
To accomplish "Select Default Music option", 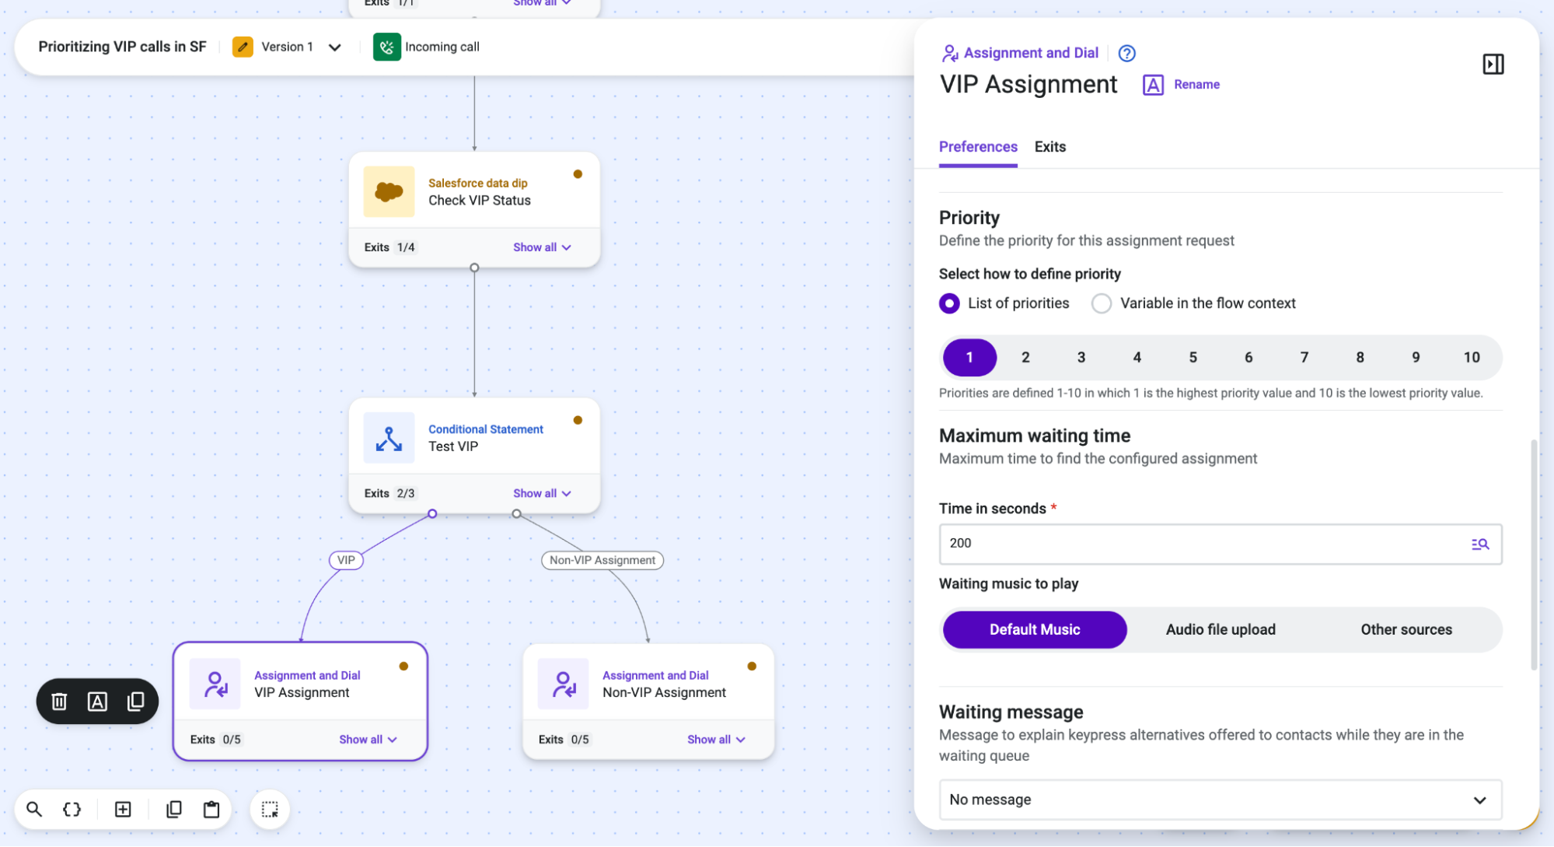I will pos(1035,630).
